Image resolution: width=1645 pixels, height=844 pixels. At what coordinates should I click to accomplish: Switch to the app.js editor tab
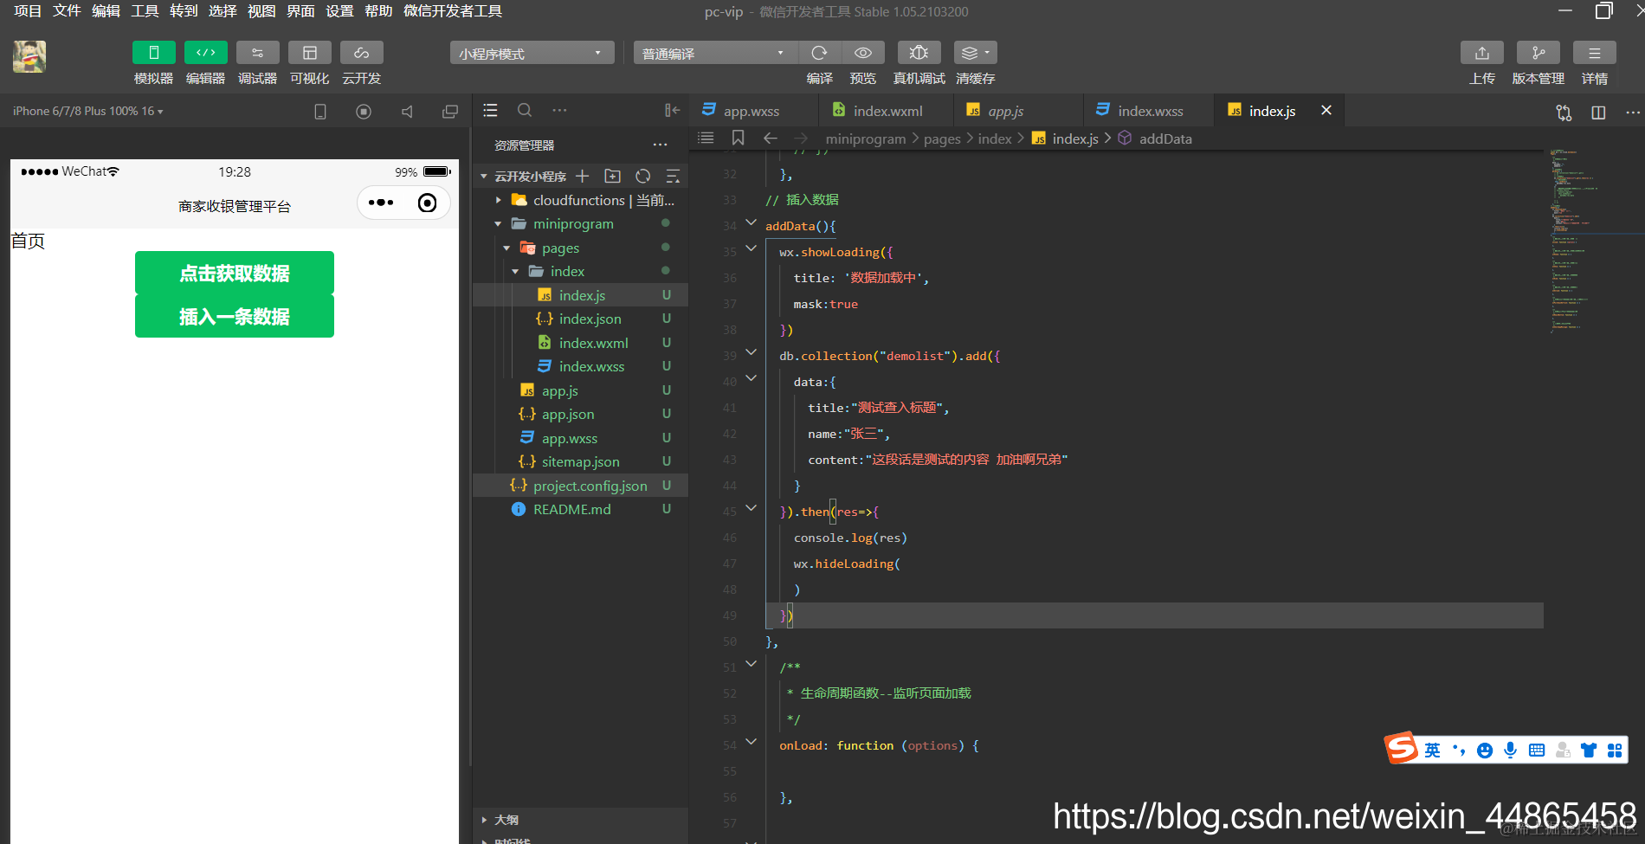pyautogui.click(x=1018, y=111)
